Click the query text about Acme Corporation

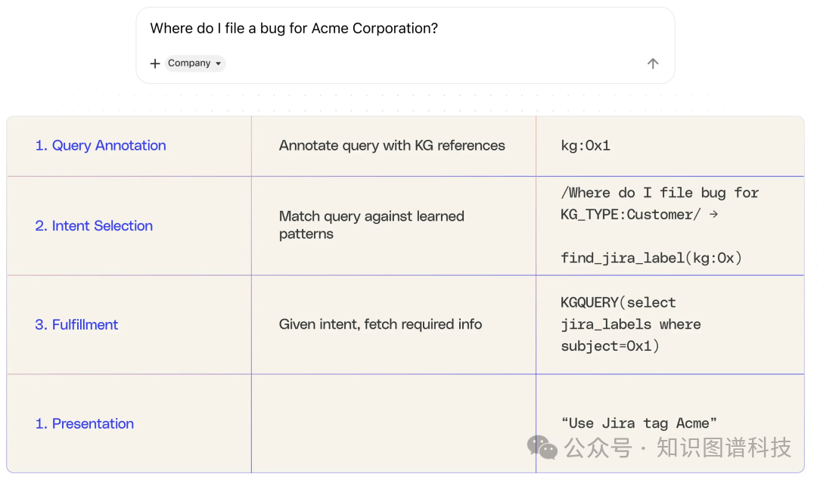(294, 29)
